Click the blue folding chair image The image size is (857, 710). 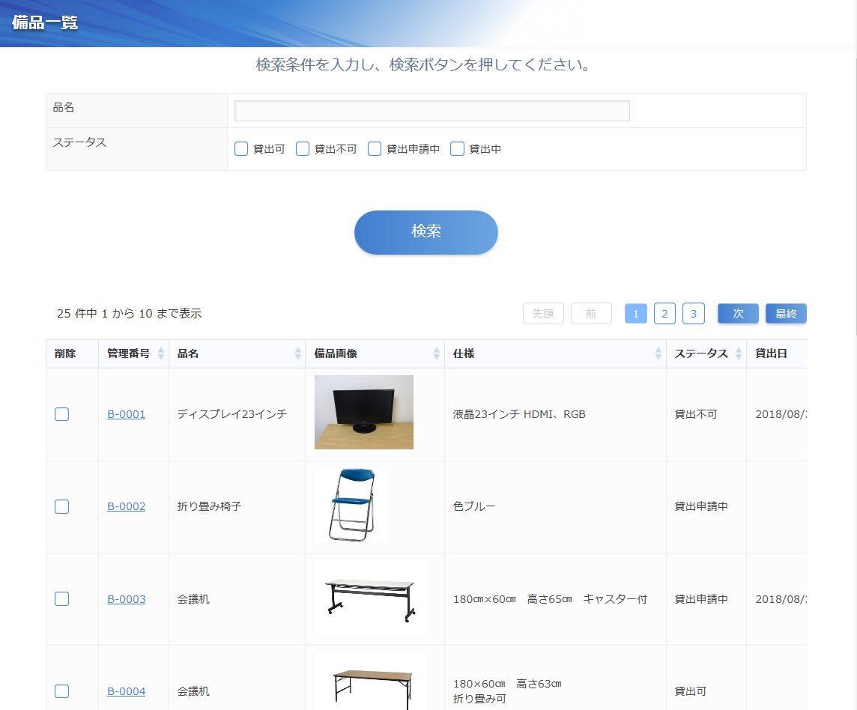(x=352, y=505)
